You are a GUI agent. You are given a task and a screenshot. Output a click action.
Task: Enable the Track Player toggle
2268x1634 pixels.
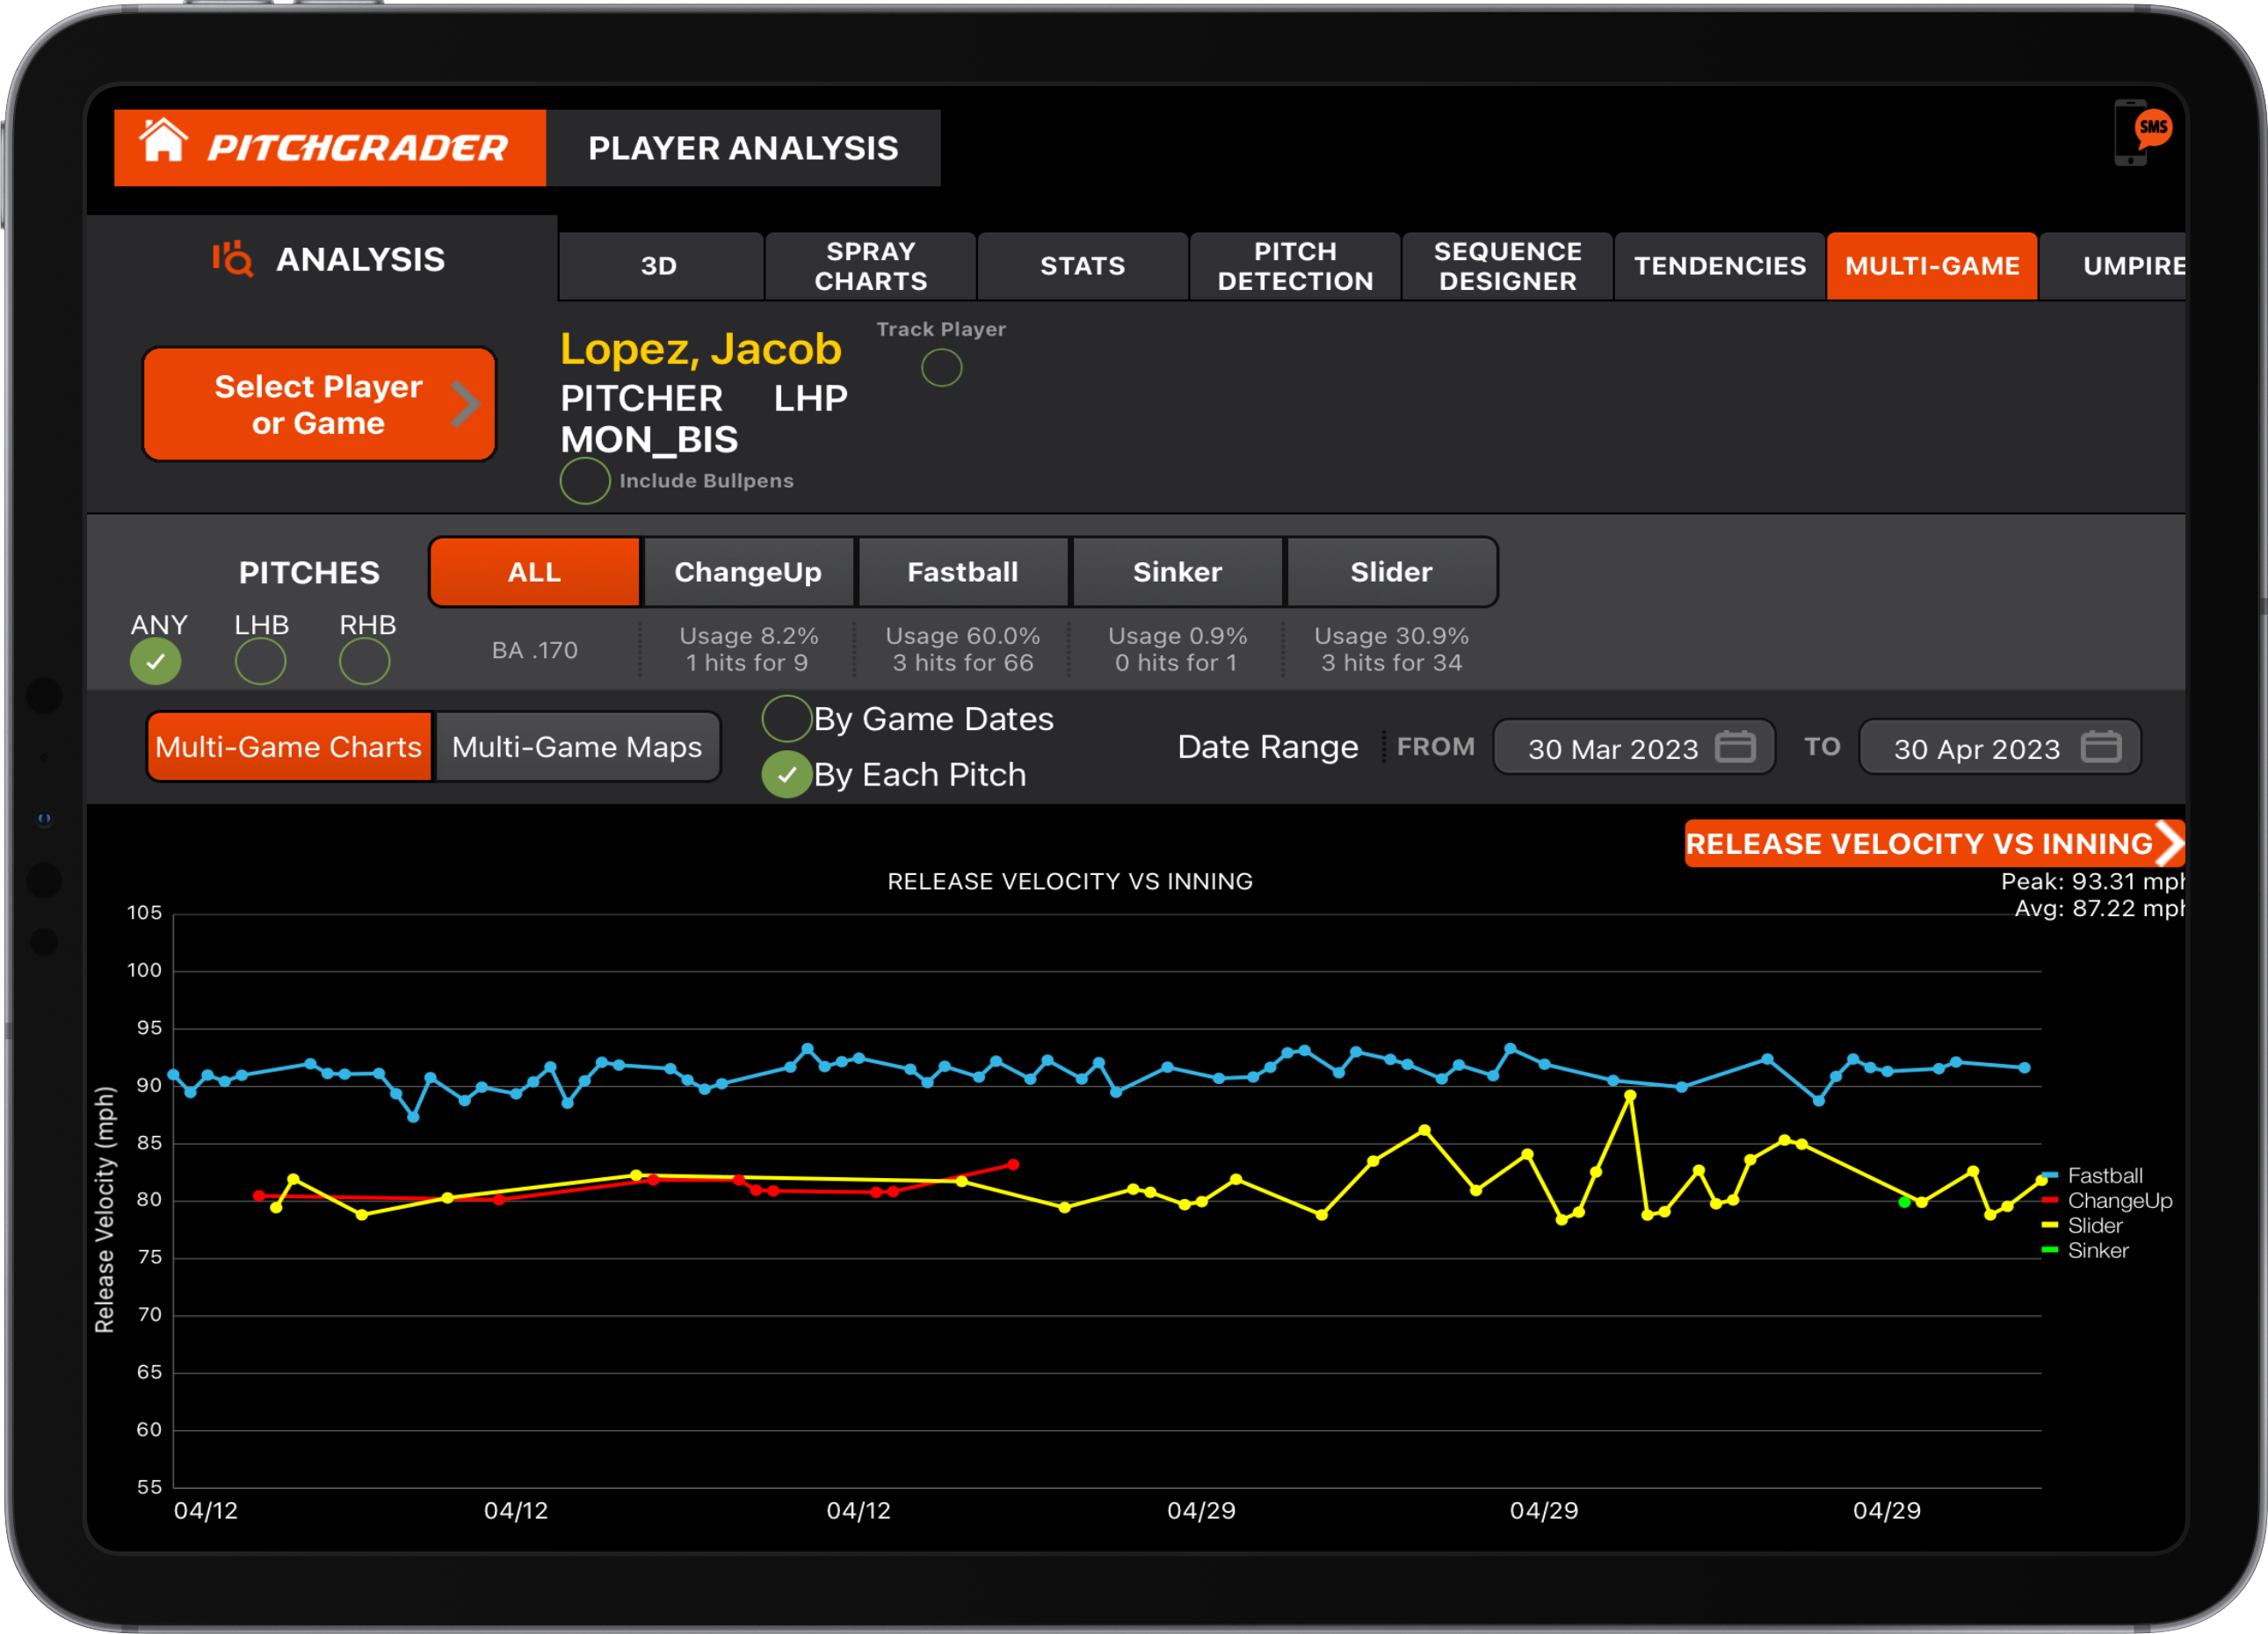point(941,367)
